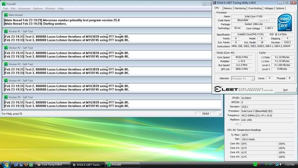Click the Main thread window title bar

click(107, 15)
